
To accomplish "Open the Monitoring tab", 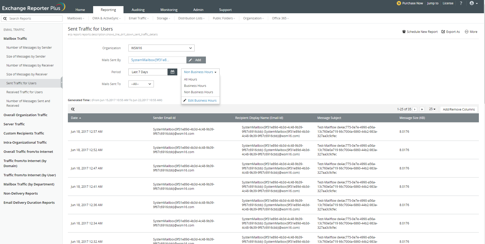I will (169, 10).
